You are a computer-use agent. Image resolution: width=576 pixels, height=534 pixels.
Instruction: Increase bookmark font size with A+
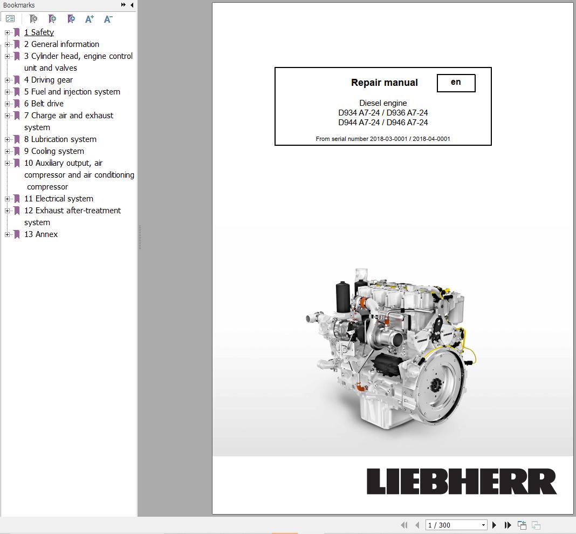pos(90,19)
